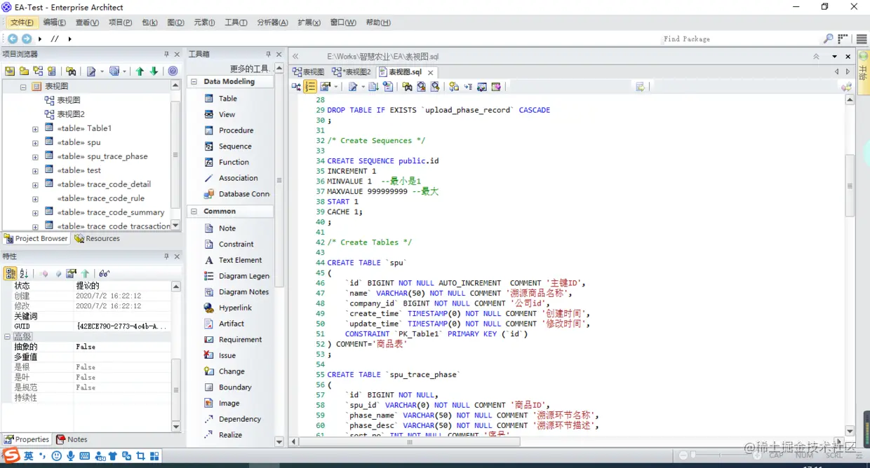Click the green move-down arrow in project browser
Screen dimensions: 870x468
154,71
